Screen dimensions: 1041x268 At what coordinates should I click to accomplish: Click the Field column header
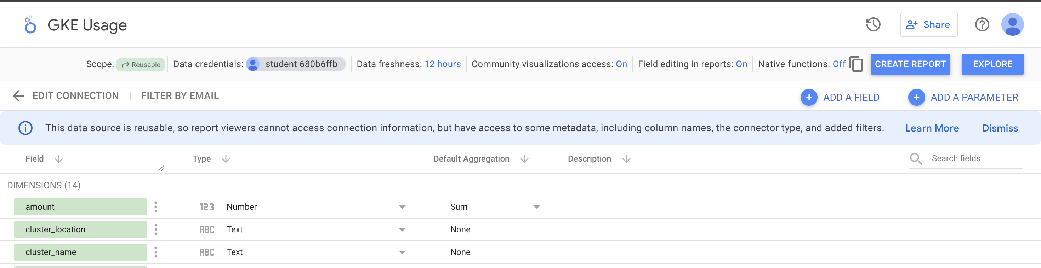pos(34,159)
